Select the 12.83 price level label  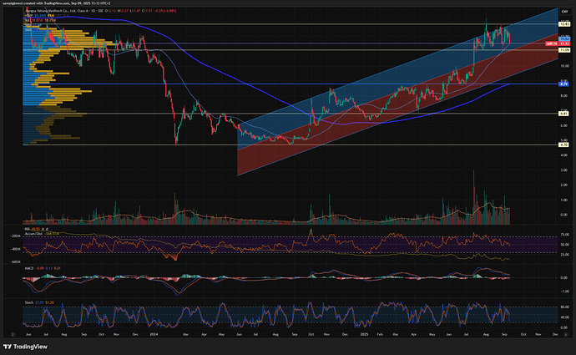563,24
